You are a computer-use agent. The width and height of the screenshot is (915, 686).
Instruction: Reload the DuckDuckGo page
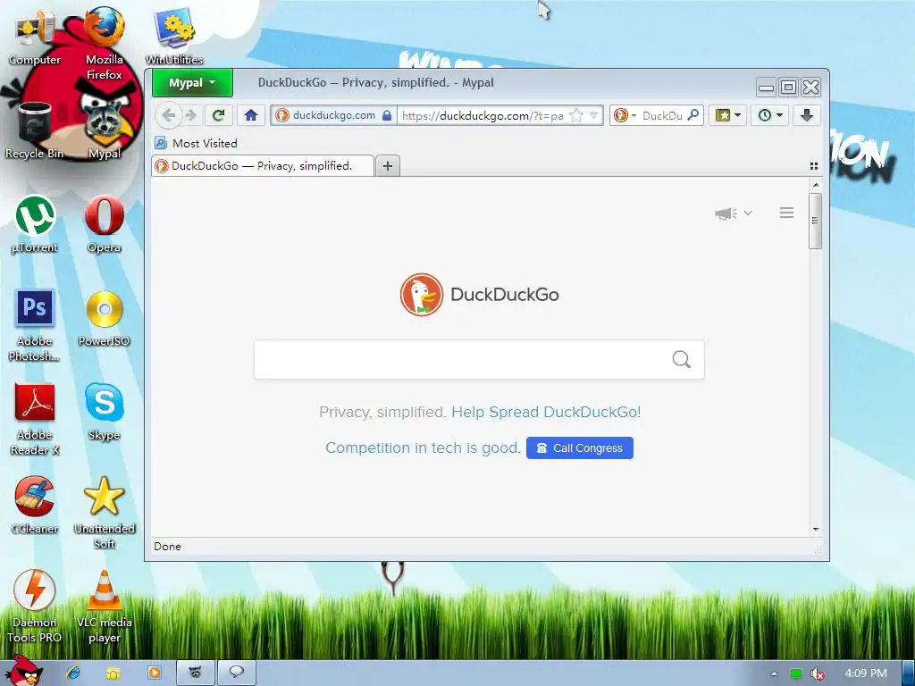click(219, 115)
